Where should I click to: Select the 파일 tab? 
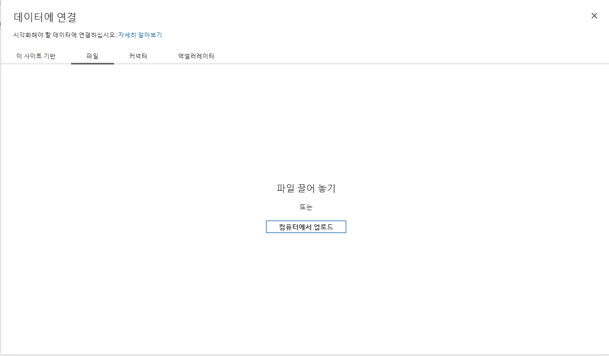[92, 56]
